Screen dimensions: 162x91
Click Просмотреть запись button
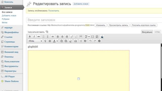118,25
